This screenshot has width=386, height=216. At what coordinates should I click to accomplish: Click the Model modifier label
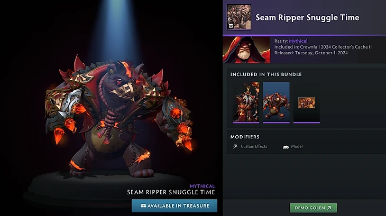tap(297, 146)
